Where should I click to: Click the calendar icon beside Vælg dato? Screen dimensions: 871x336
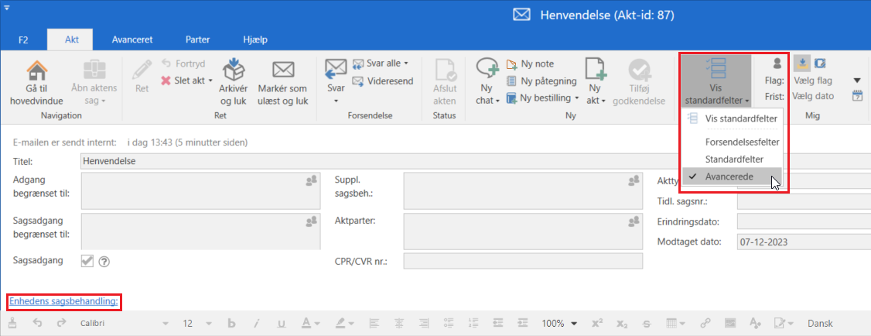[x=857, y=96]
